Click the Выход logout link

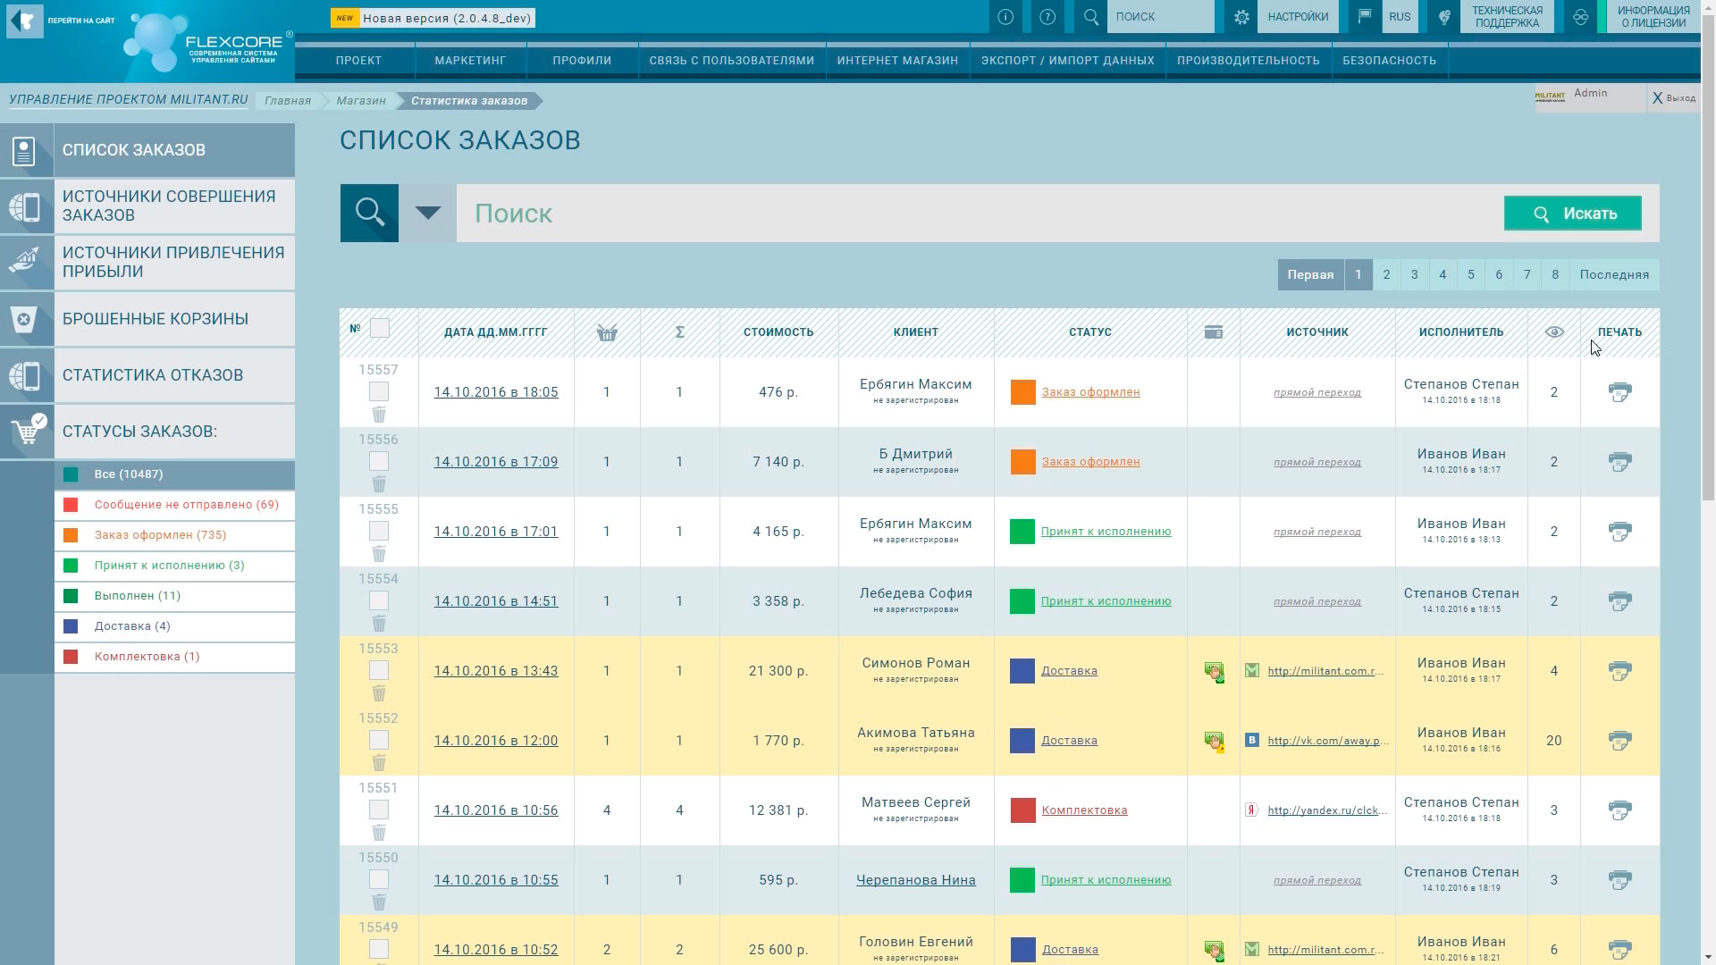click(x=1673, y=98)
